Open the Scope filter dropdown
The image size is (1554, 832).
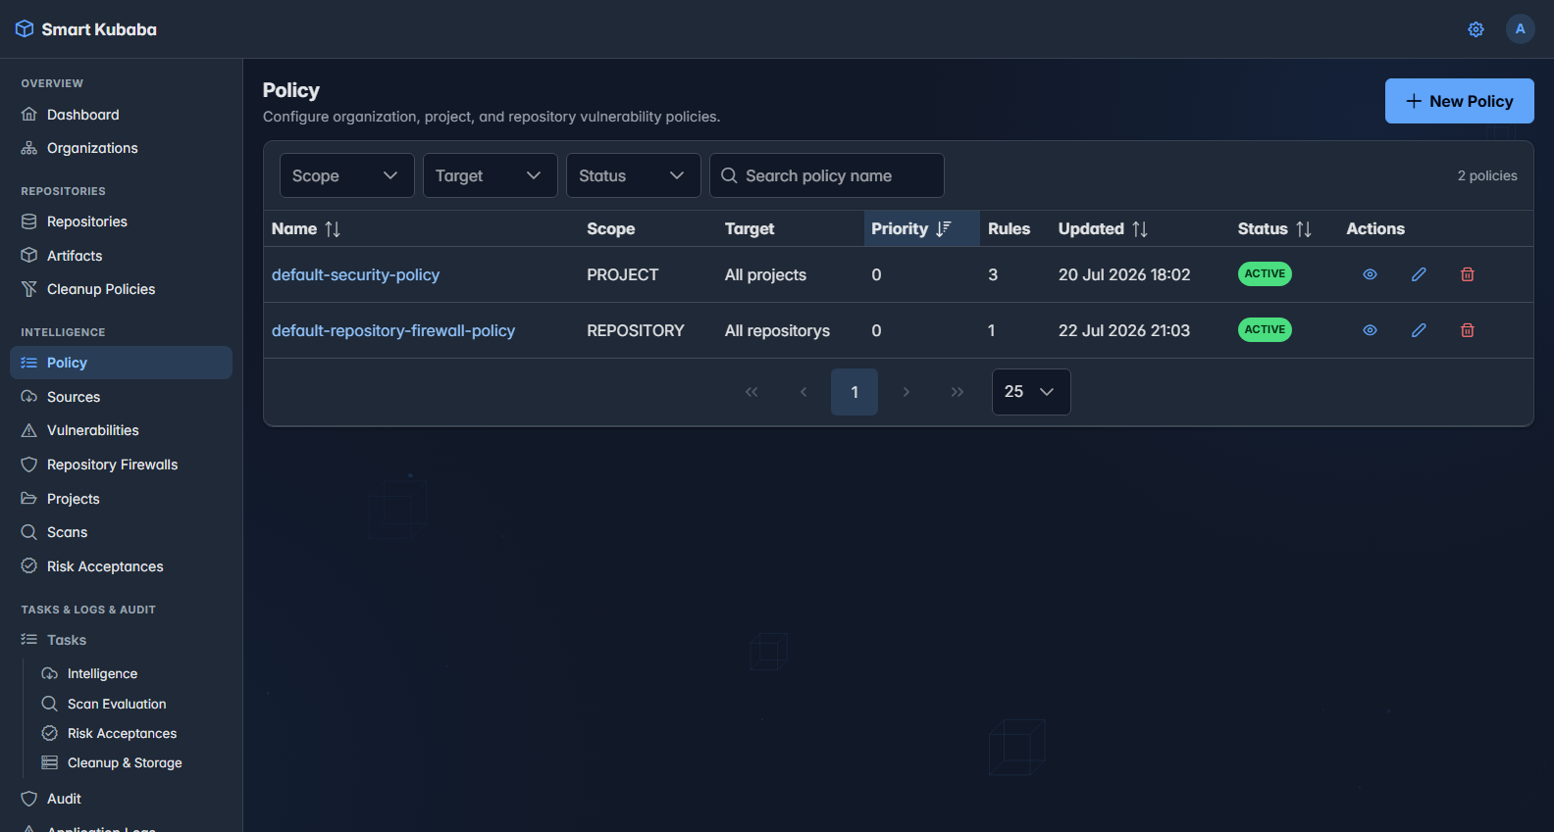coord(347,175)
